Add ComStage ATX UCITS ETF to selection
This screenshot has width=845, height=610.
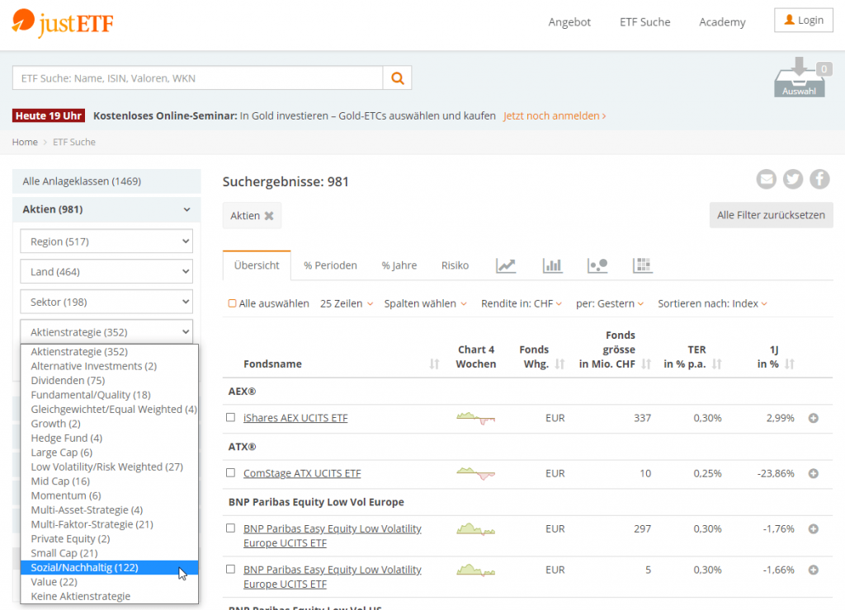click(x=813, y=474)
